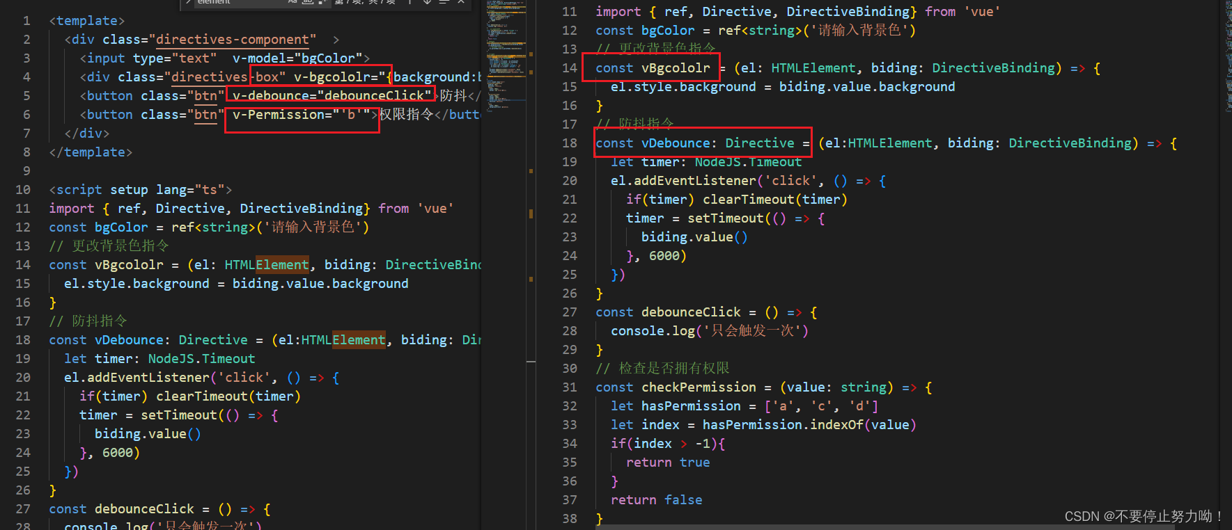The width and height of the screenshot is (1232, 530).
Task: Close the find widget with the X
Action: (x=461, y=2)
